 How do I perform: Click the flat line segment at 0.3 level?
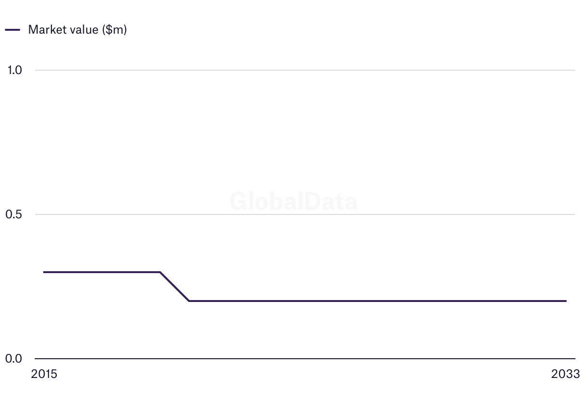(102, 272)
